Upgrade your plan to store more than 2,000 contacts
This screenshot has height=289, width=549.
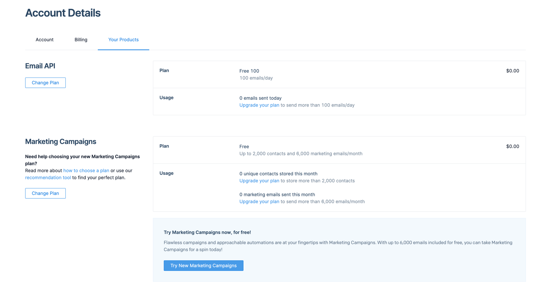pos(259,181)
